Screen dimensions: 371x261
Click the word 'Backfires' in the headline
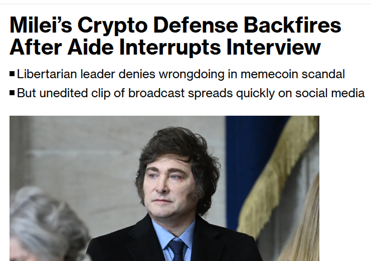(x=292, y=25)
